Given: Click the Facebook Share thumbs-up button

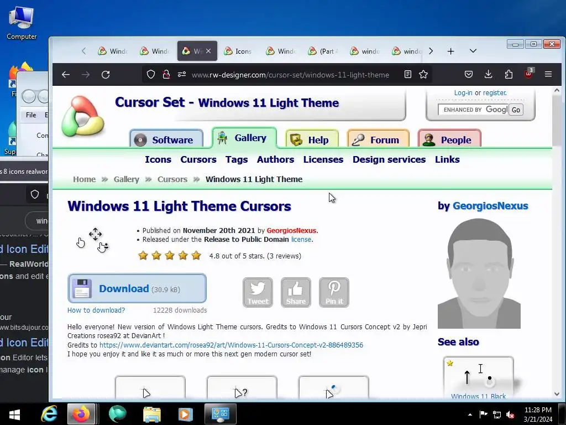Looking at the screenshot, I should 296,292.
